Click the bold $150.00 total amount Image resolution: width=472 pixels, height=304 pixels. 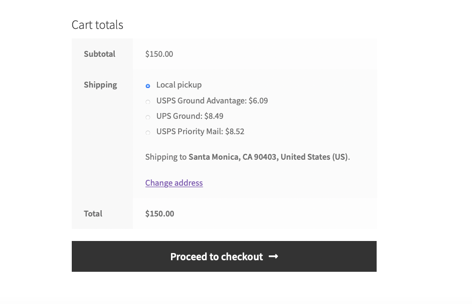point(159,214)
